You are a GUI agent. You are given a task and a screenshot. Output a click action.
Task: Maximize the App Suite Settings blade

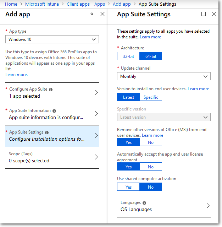[204, 14]
